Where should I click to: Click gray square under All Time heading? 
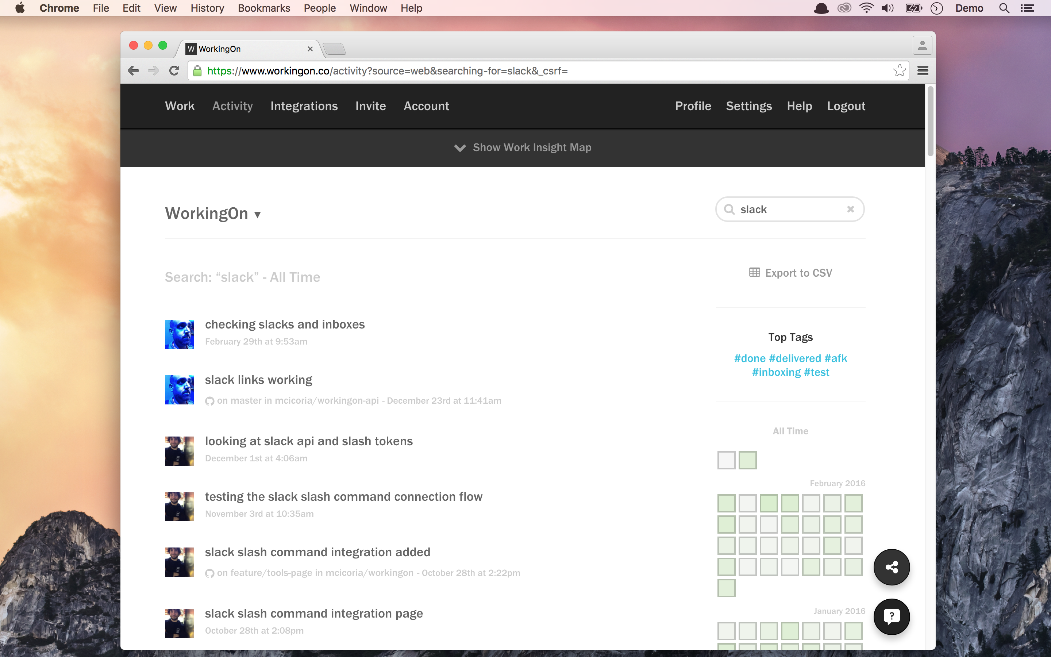[726, 460]
